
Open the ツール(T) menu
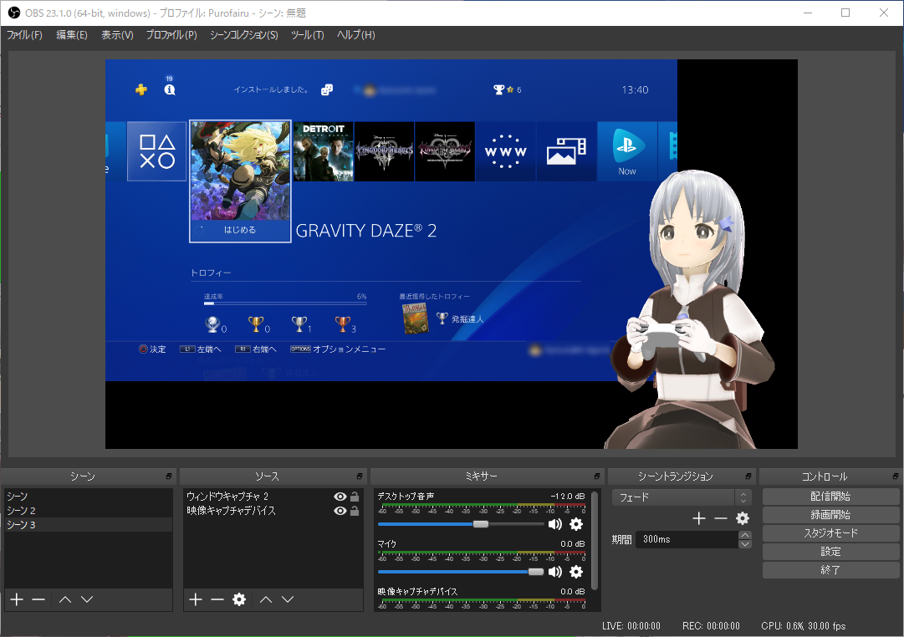coord(307,35)
